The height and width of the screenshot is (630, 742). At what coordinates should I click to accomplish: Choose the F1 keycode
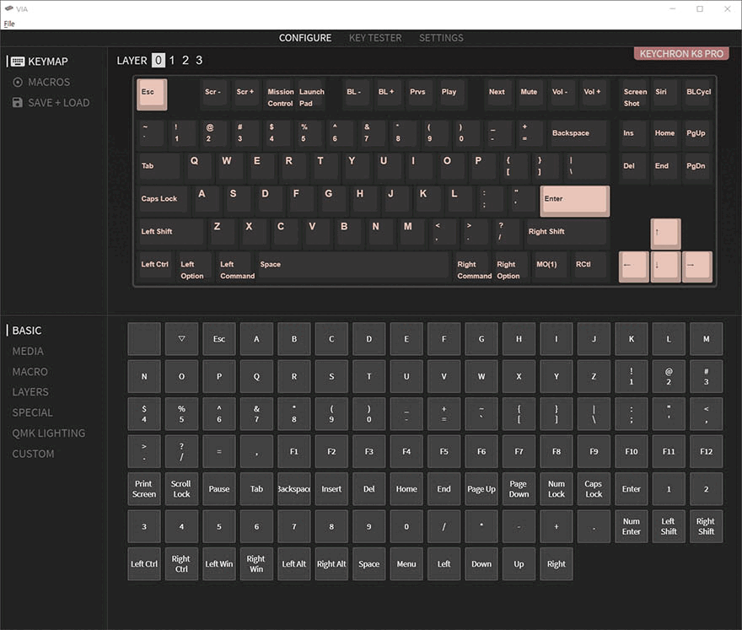point(294,451)
